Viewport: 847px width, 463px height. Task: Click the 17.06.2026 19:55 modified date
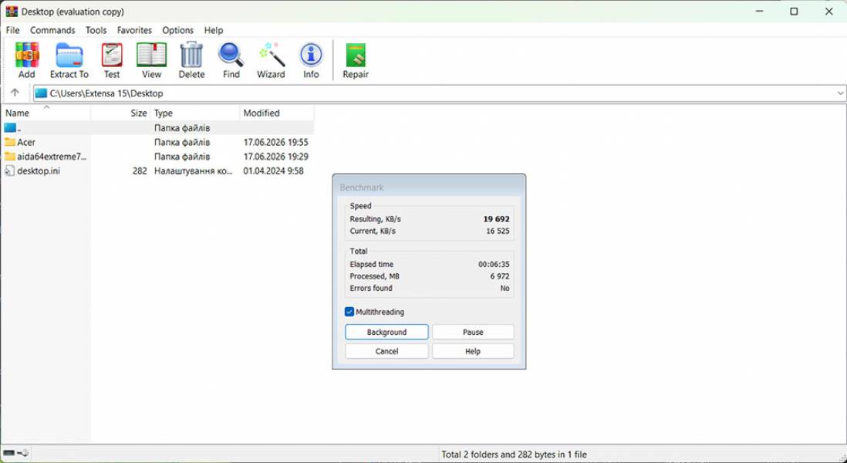275,142
